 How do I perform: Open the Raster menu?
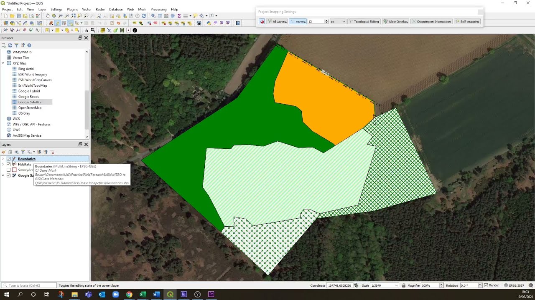100,9
